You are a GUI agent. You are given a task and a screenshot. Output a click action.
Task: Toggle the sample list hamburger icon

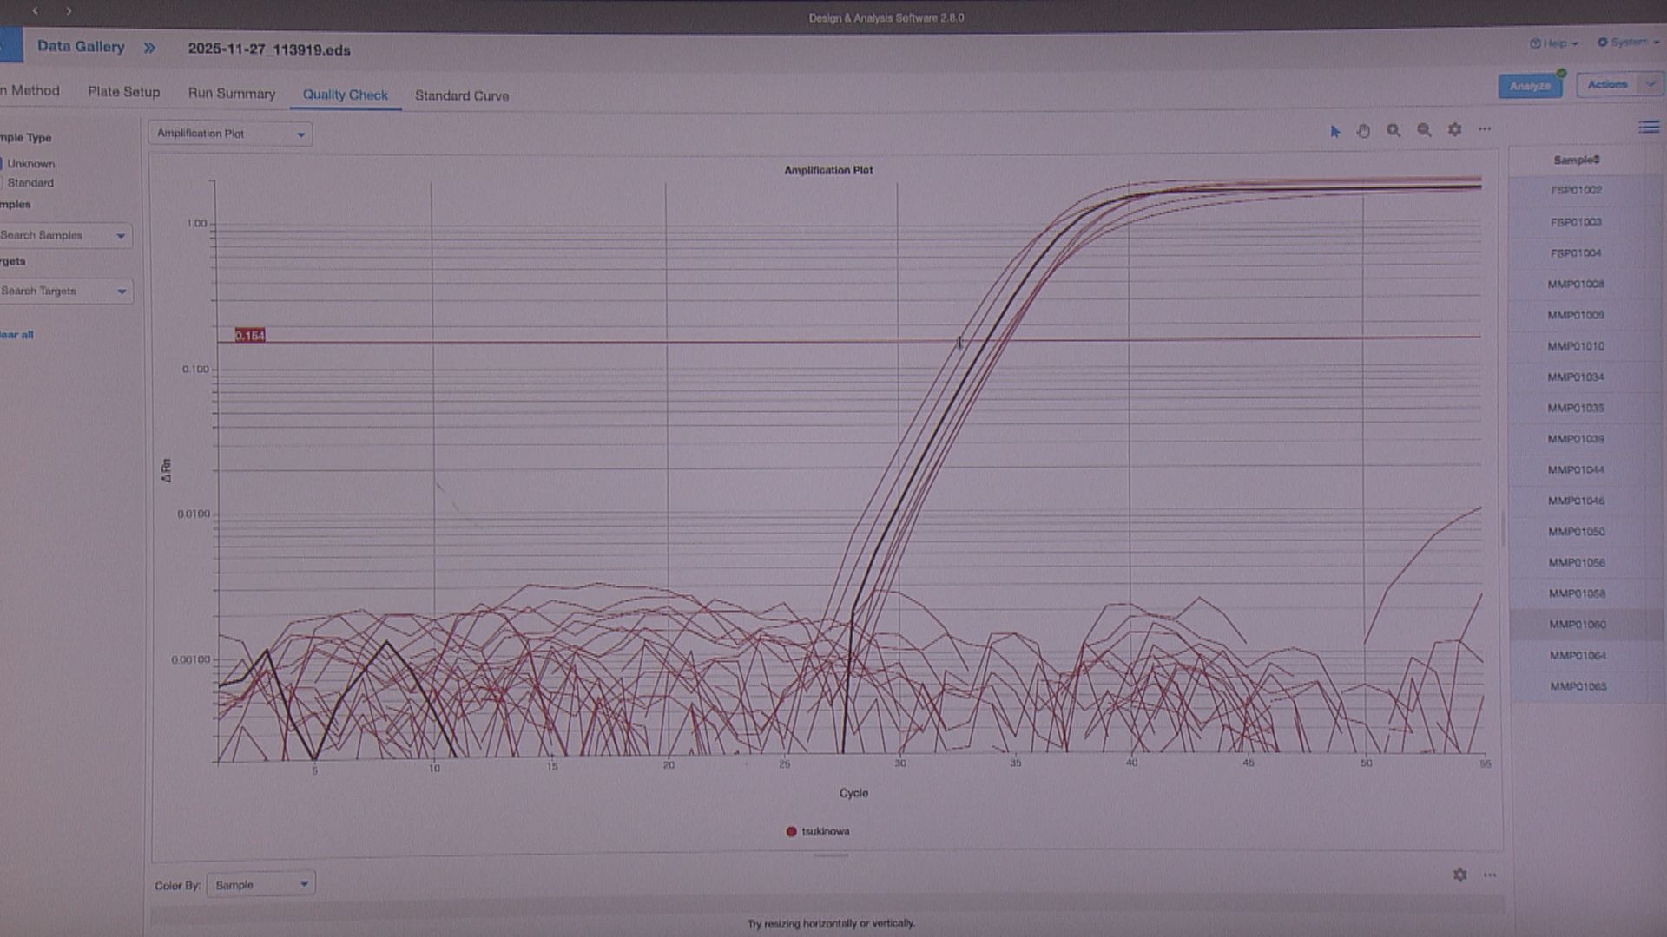pyautogui.click(x=1648, y=128)
